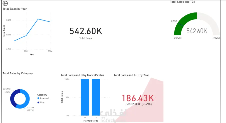Click the Goal: 200000 text

(x=138, y=104)
